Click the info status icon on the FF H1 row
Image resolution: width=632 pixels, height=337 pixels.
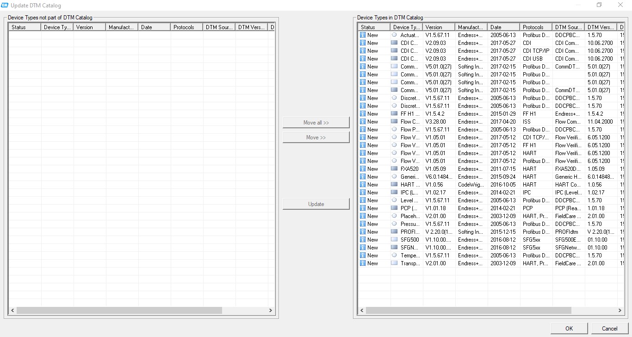tap(363, 113)
